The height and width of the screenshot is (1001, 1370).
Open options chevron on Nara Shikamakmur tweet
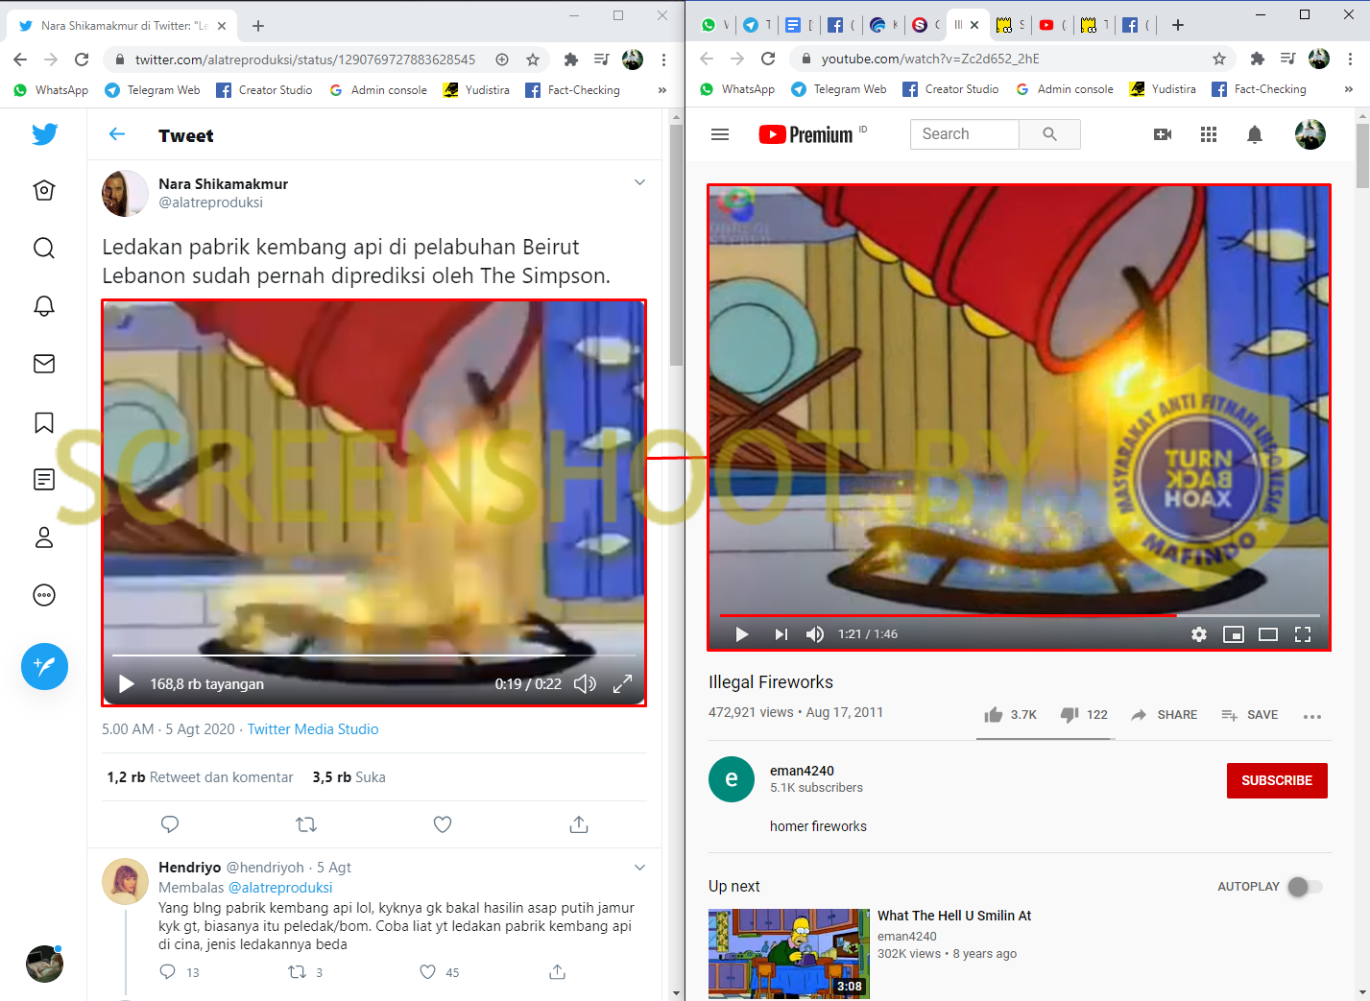(x=640, y=182)
